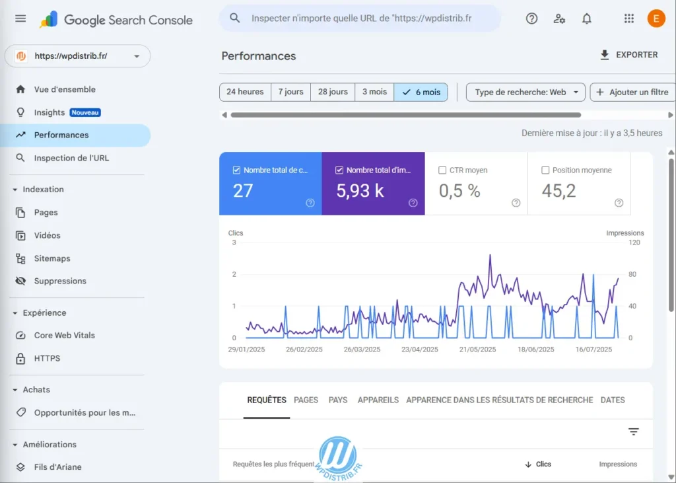Image resolution: width=676 pixels, height=483 pixels.
Task: Sort by Impressions column header
Action: point(618,464)
